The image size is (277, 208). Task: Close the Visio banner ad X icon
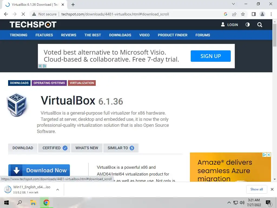[x=40, y=66]
